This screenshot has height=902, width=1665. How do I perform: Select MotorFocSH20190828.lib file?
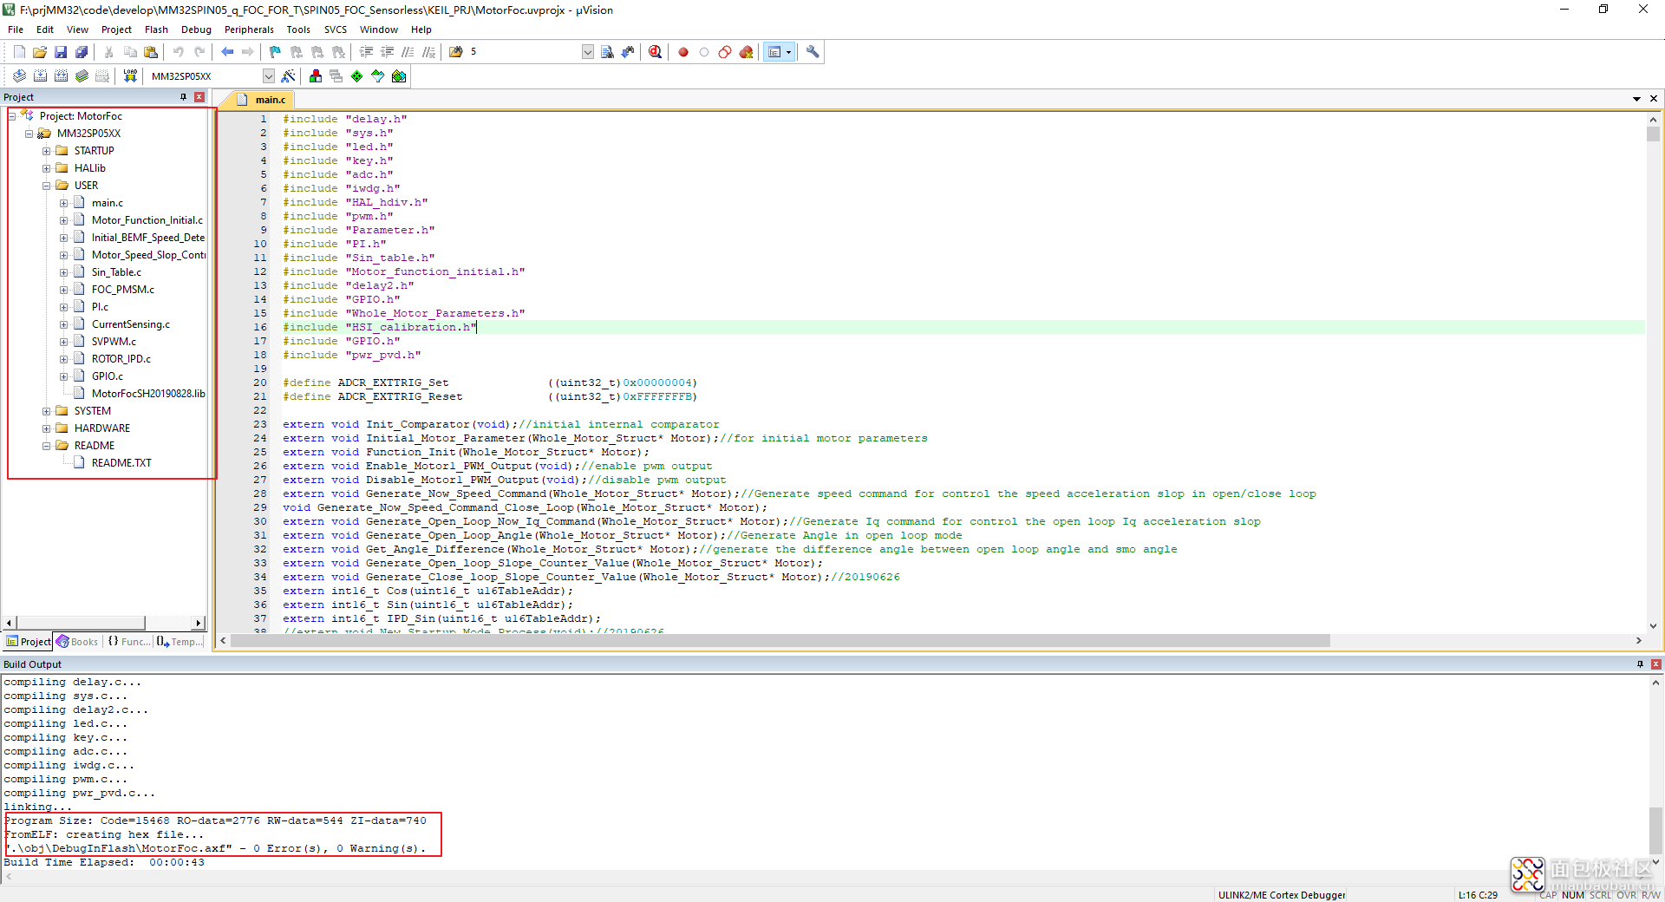[x=148, y=394]
